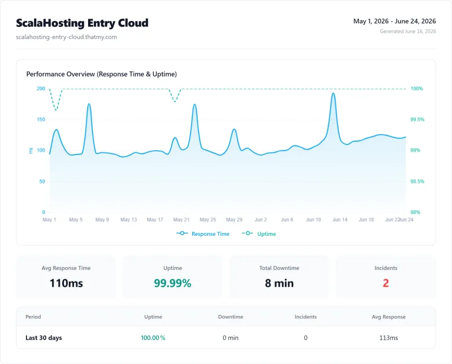Select the Last 30 days row
Image resolution: width=452 pixels, height=364 pixels.
226,337
